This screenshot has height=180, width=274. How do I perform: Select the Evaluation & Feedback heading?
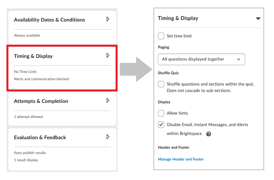click(x=40, y=138)
